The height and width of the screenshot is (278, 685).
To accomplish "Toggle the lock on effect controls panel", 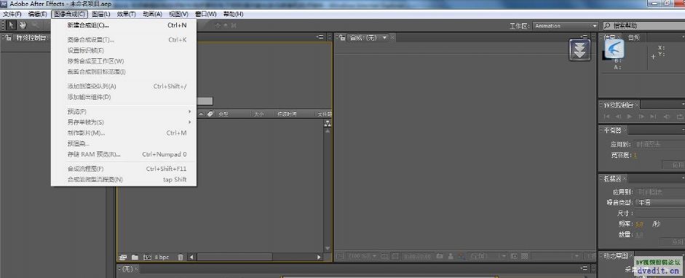I will click(8, 38).
